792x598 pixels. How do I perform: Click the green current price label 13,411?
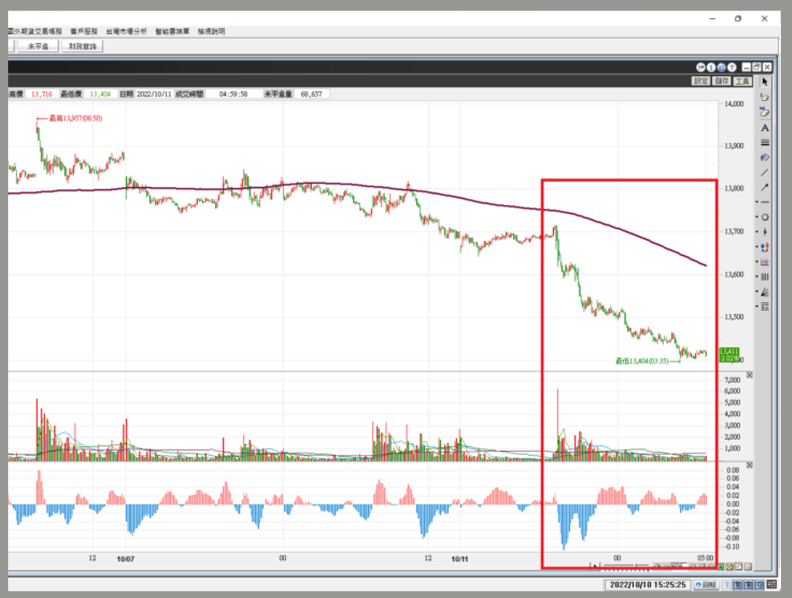[729, 352]
